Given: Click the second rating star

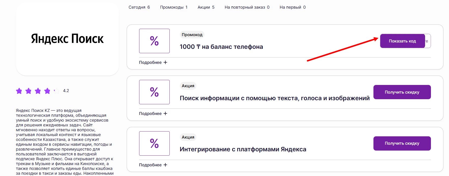Looking at the screenshot, I should 28,91.
